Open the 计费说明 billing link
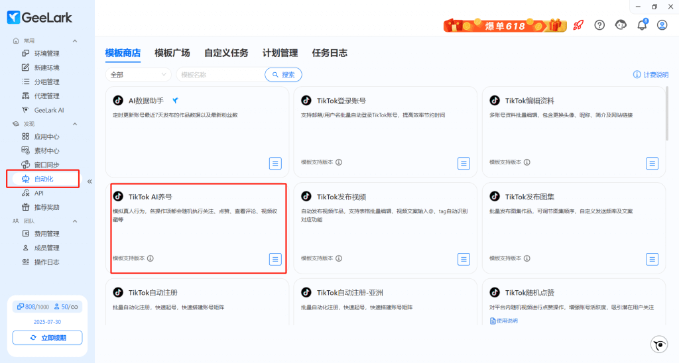Screen dimensions: 679x363 click(650, 75)
